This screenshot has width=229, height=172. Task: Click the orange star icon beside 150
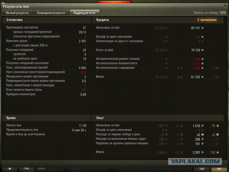pos(218,152)
